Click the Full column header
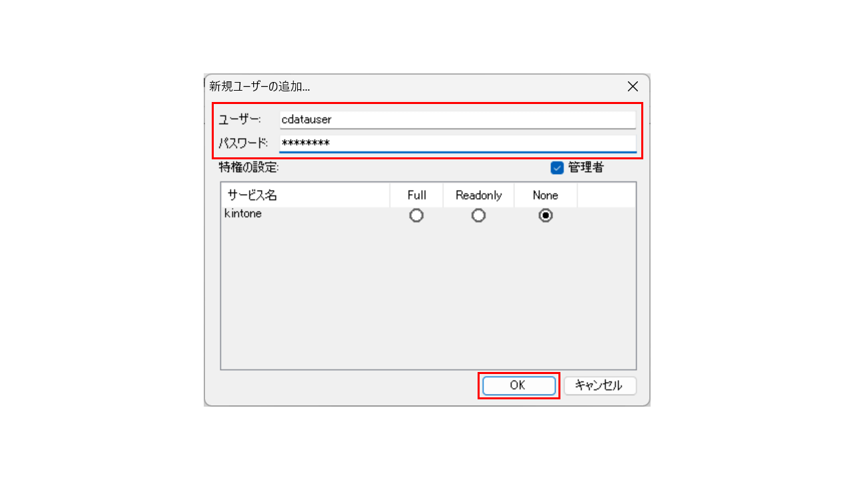Viewport: 855px width, 480px height. [x=417, y=195]
